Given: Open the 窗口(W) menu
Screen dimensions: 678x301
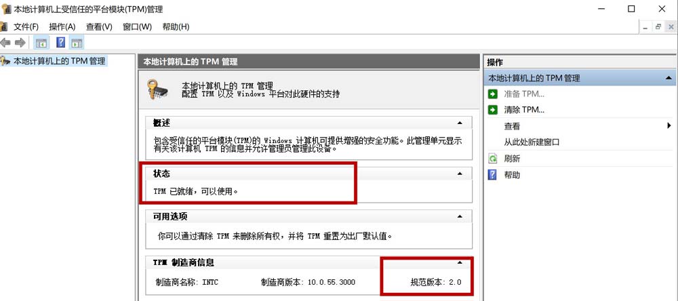Looking at the screenshot, I should pos(137,27).
